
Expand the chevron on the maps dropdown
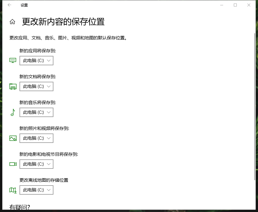[49, 190]
